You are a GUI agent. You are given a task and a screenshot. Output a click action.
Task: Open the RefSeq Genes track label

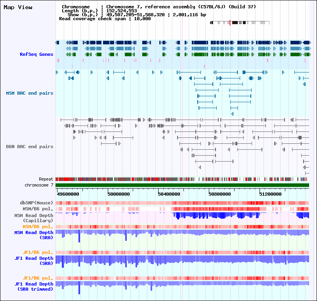point(36,54)
